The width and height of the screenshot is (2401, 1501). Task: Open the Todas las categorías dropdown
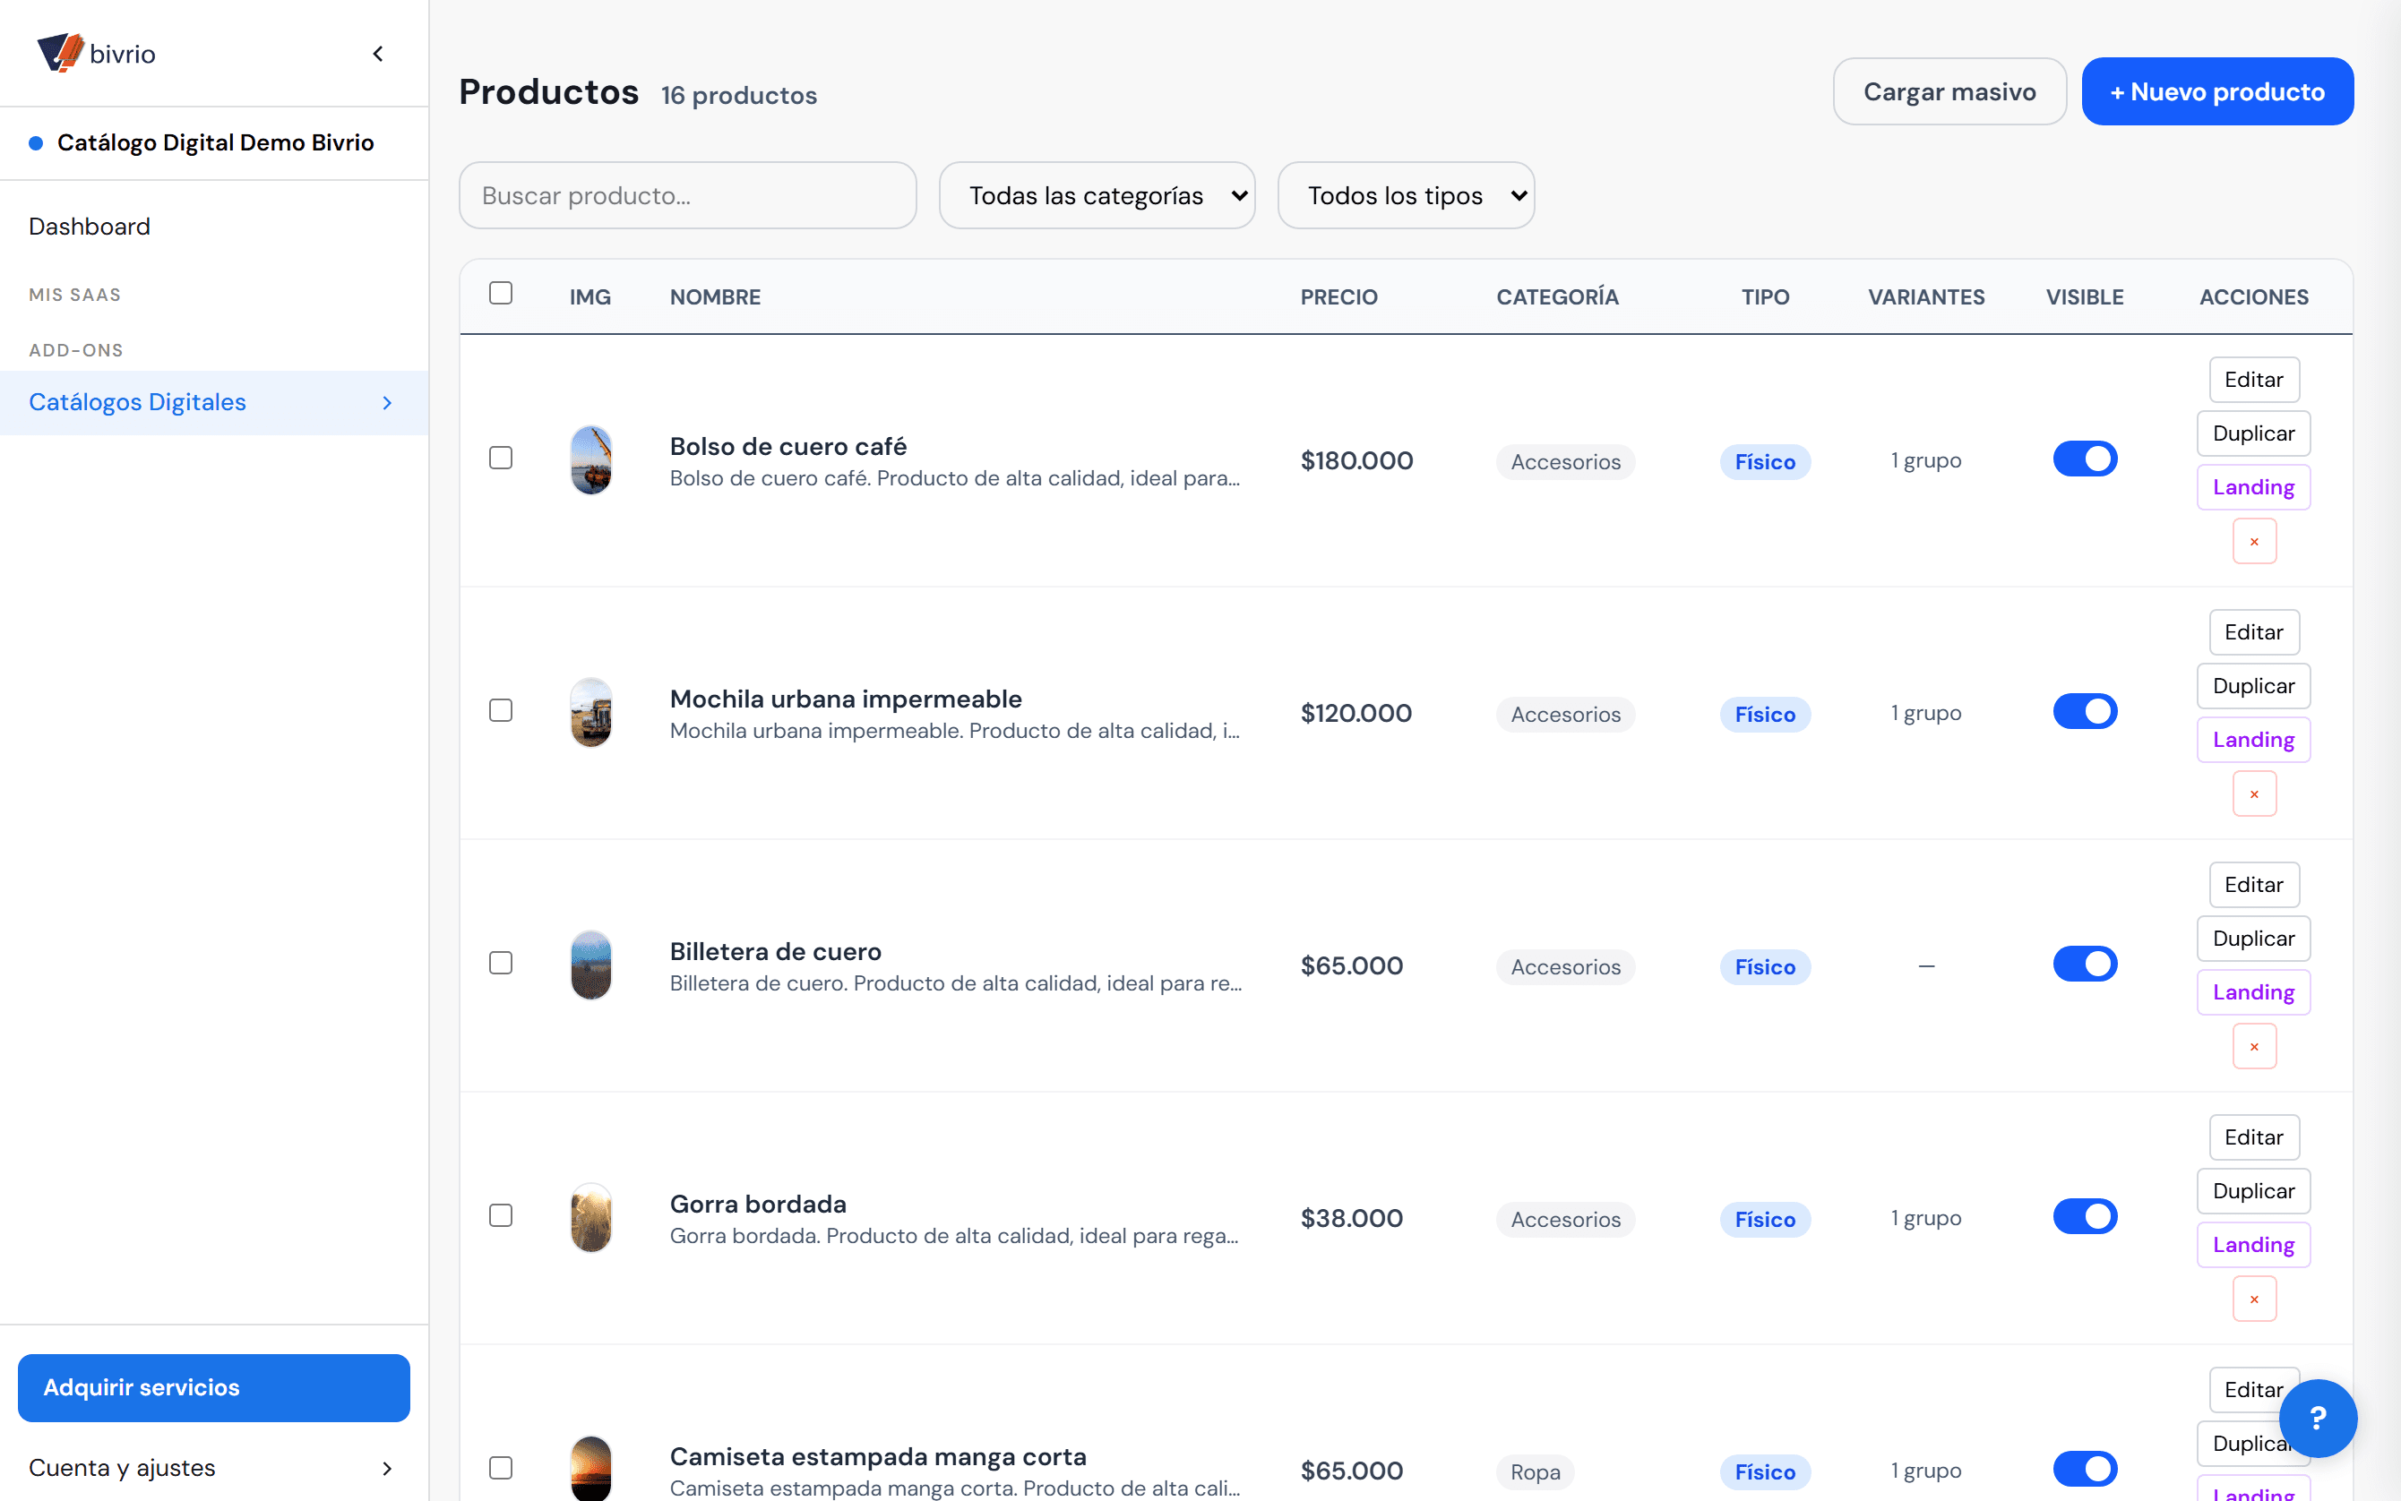(1097, 195)
